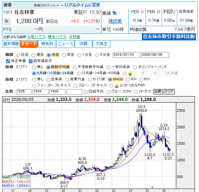Open the 大和ハウス comparison link
This screenshot has height=192, width=199.
click(x=36, y=37)
